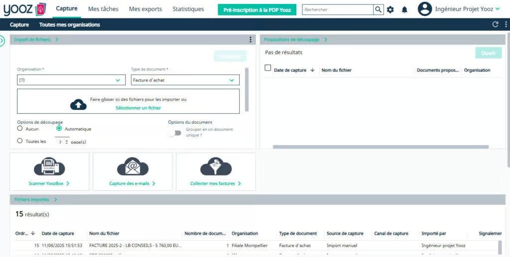Screen dimensions: 510x257
Task: Open the Organisation dropdown
Action: (71, 80)
